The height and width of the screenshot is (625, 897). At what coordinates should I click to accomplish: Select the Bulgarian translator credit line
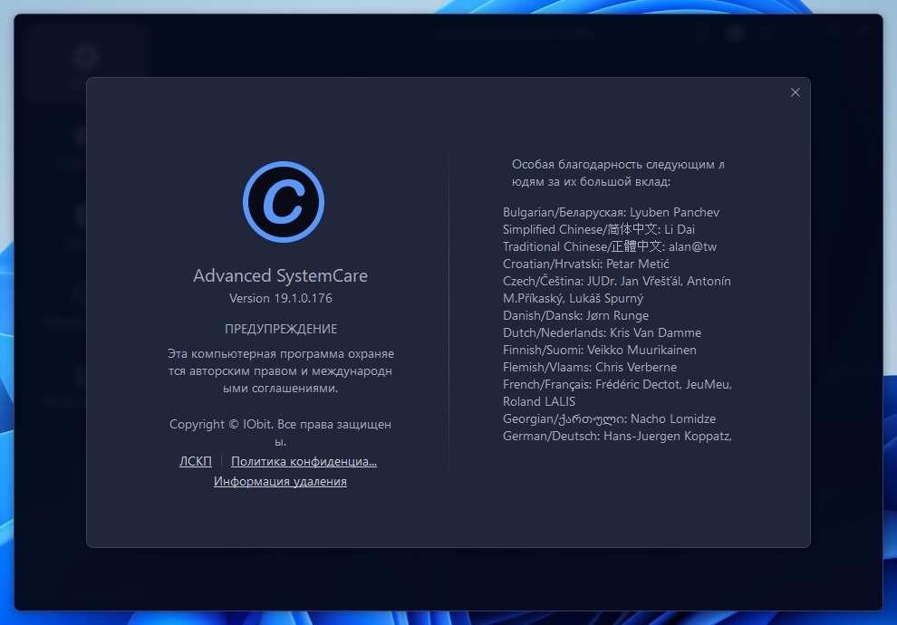point(611,212)
